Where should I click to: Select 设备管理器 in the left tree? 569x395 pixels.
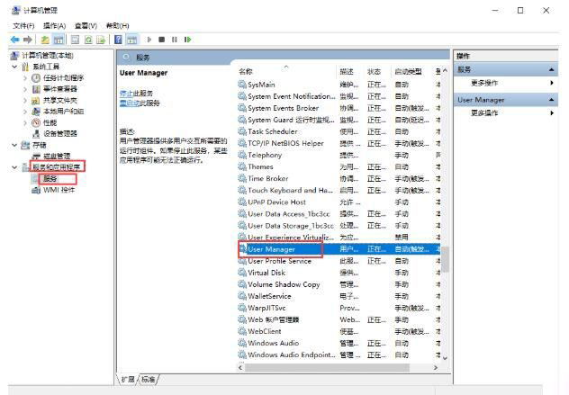[59, 133]
